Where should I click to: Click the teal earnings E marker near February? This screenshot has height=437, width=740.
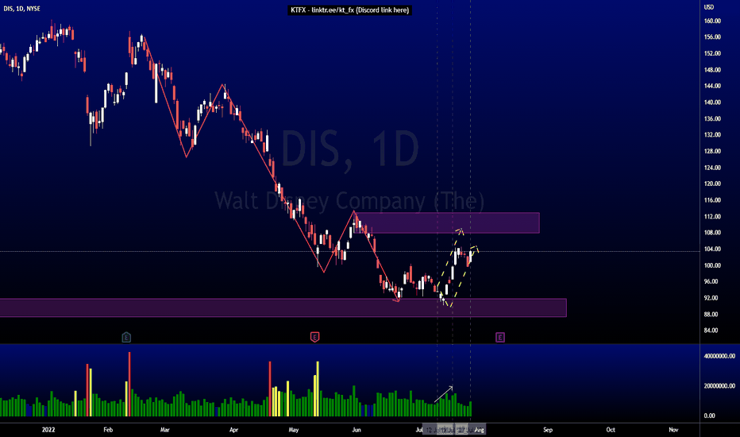pyautogui.click(x=126, y=337)
